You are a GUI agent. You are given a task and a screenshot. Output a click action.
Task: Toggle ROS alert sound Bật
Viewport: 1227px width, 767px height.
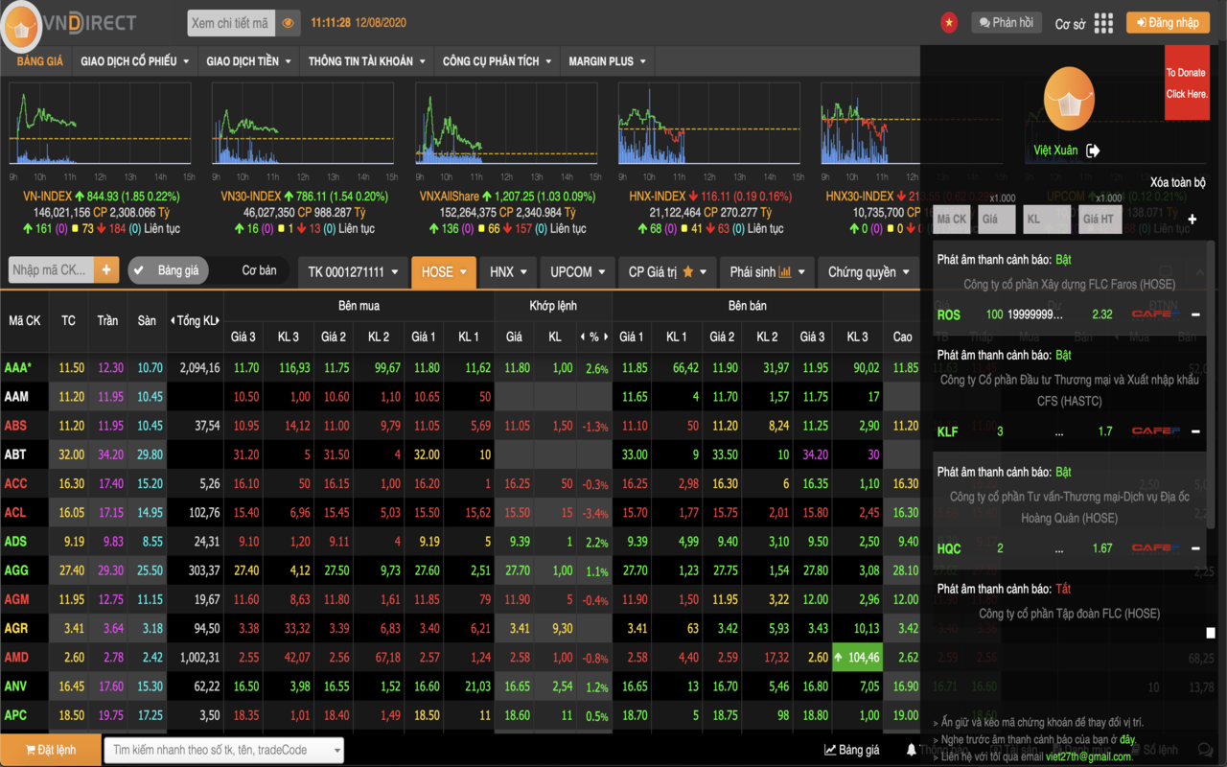(1063, 260)
